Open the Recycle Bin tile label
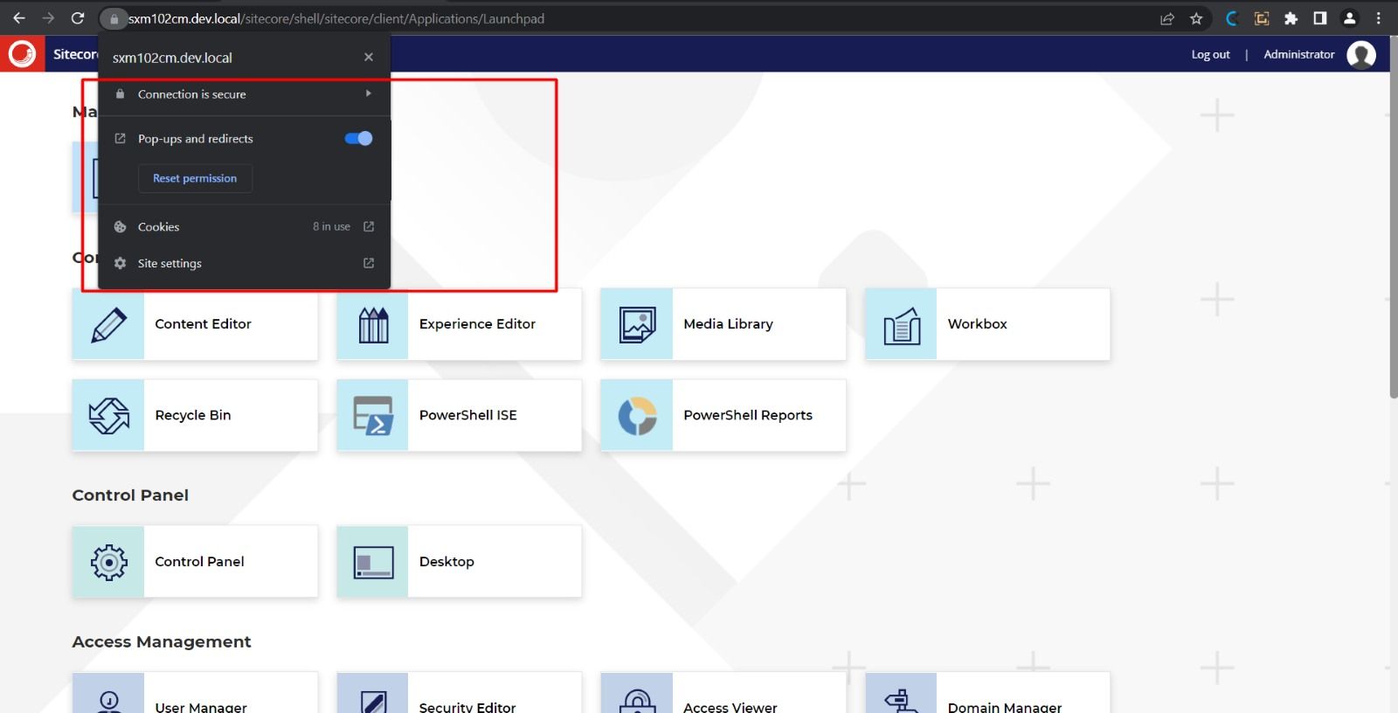This screenshot has height=713, width=1398. point(193,416)
